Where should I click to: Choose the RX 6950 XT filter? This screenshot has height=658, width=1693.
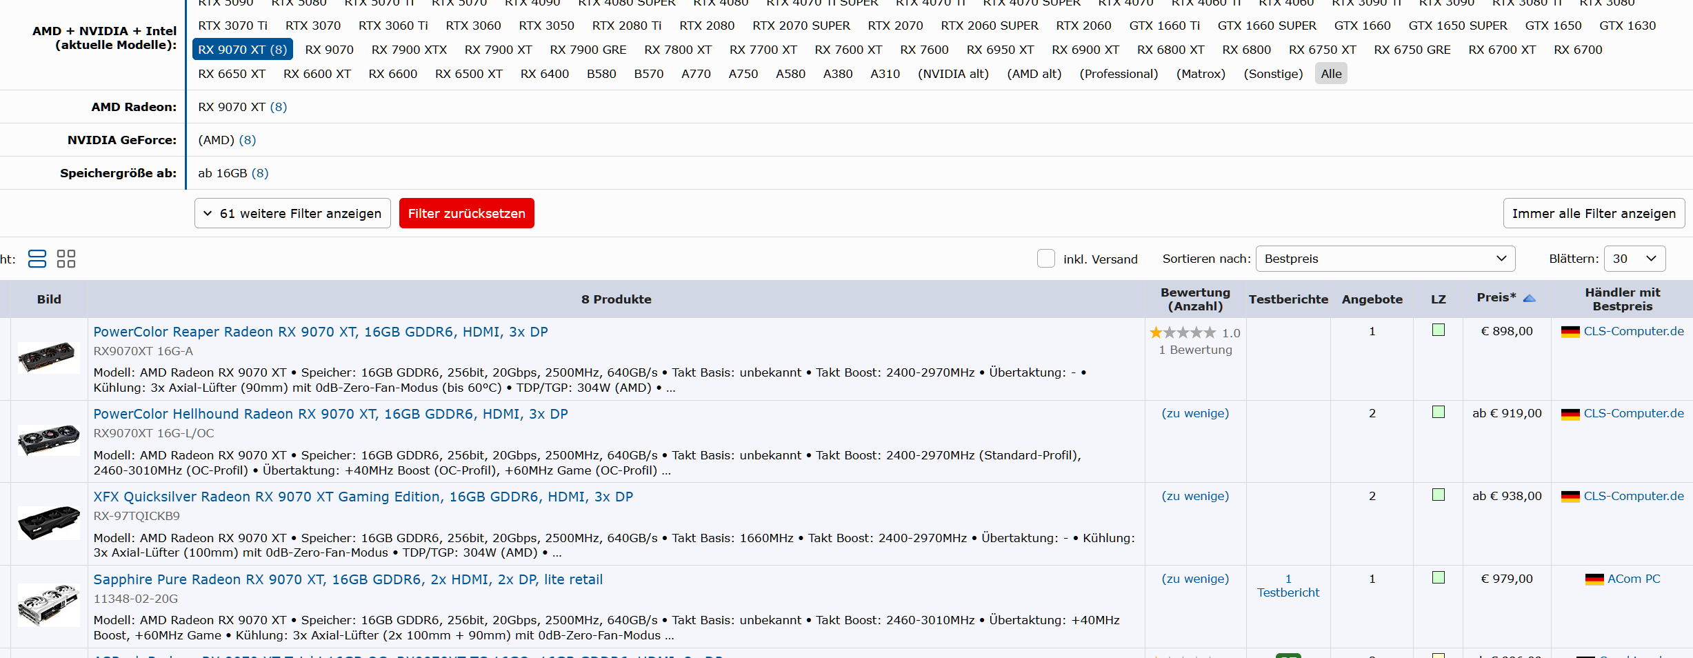pos(1001,50)
